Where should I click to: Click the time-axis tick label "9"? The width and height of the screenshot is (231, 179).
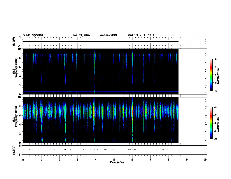[187, 160]
